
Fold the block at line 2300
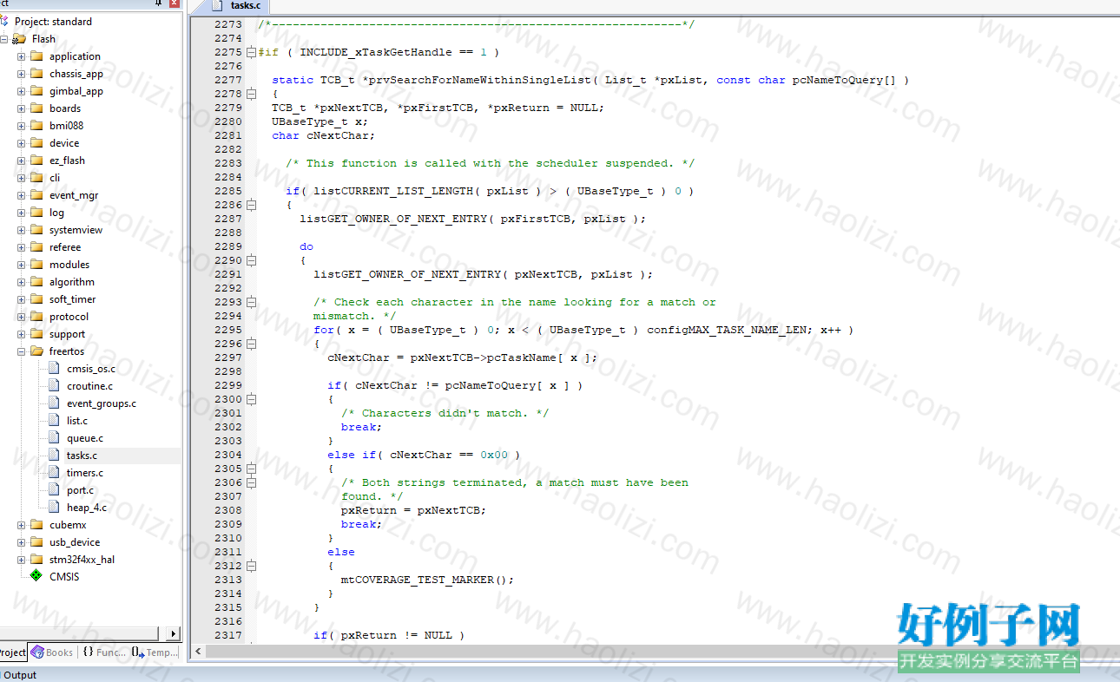pyautogui.click(x=251, y=399)
